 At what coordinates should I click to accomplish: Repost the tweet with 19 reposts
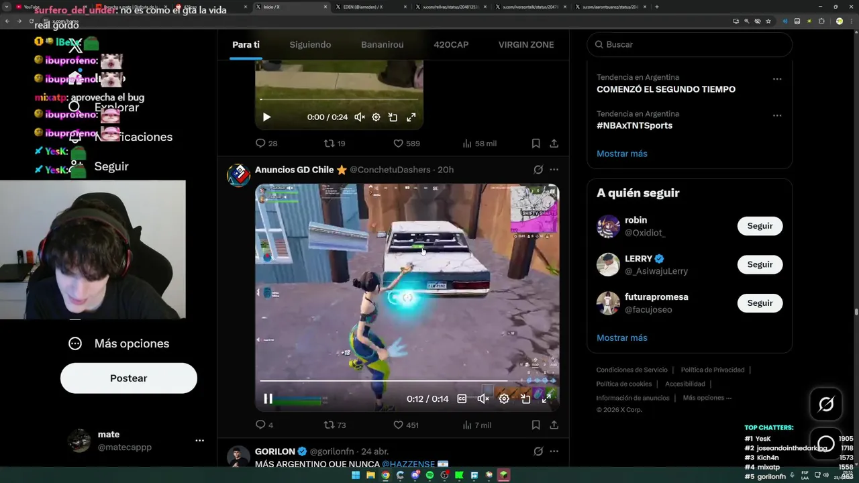pos(334,144)
